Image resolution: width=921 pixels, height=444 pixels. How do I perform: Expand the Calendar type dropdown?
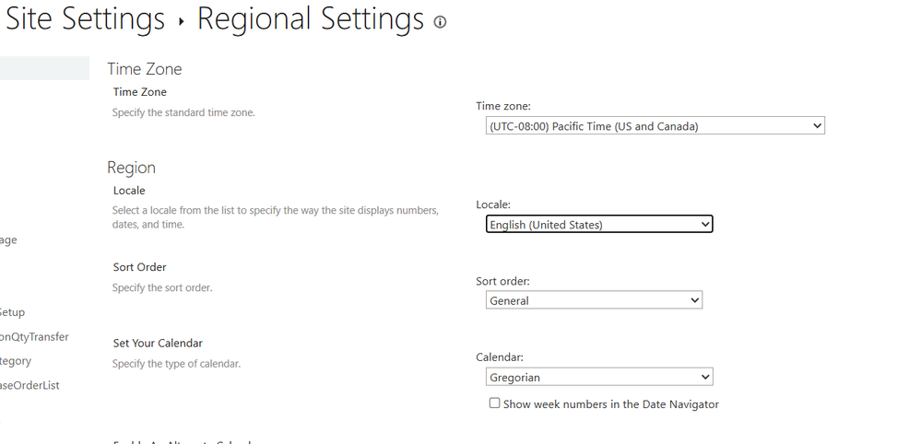pos(599,377)
